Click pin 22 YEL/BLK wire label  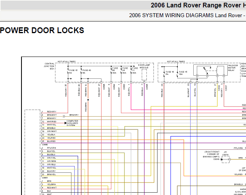coord(51,135)
